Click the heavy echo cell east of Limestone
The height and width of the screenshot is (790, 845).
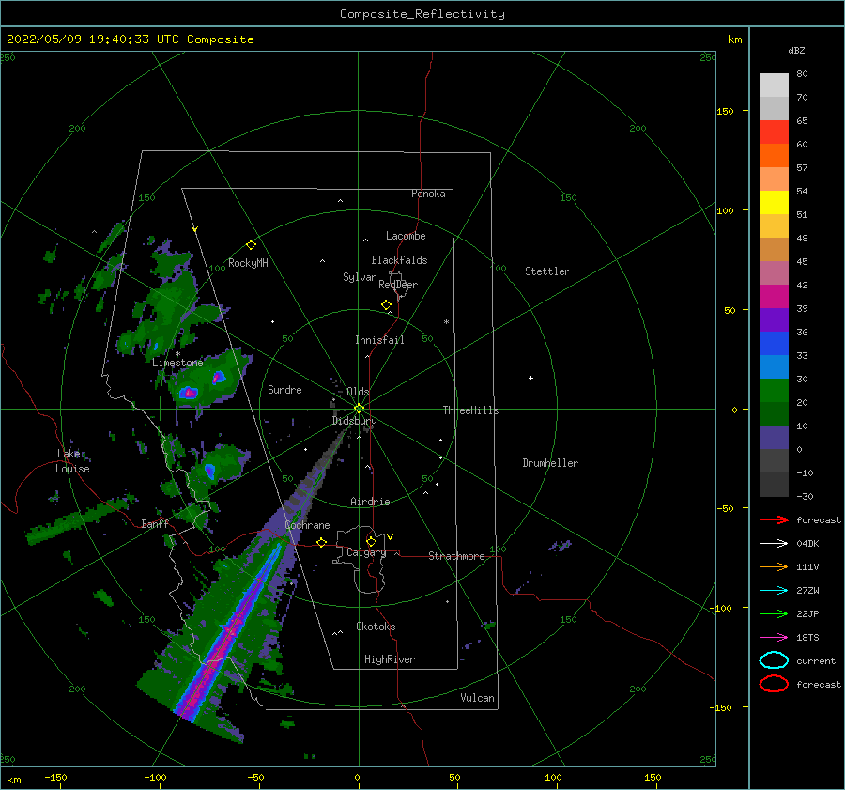[x=218, y=377]
